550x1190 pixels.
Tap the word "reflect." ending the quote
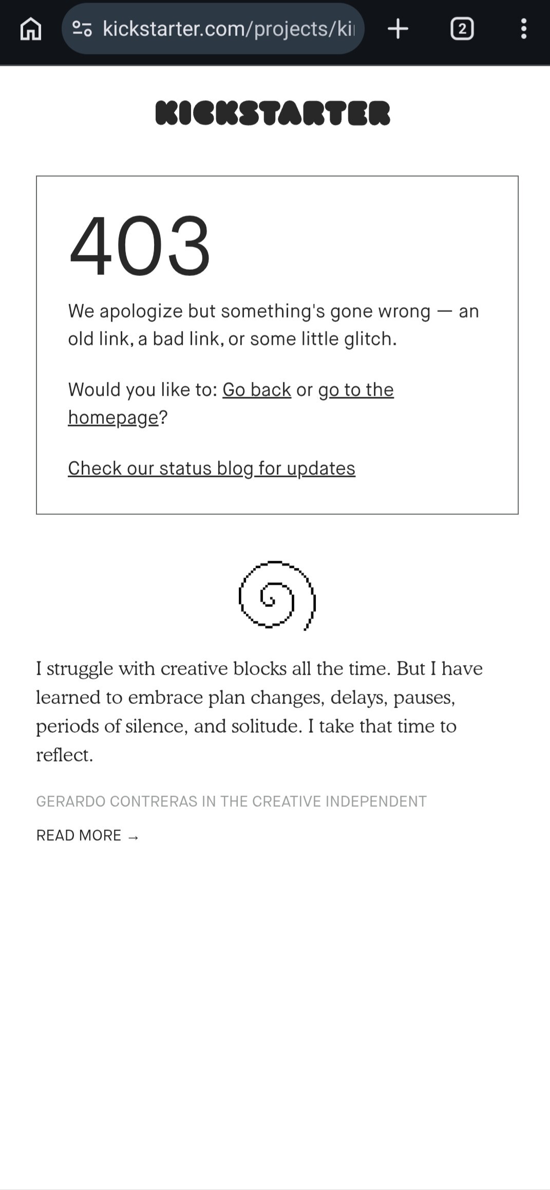click(x=65, y=755)
